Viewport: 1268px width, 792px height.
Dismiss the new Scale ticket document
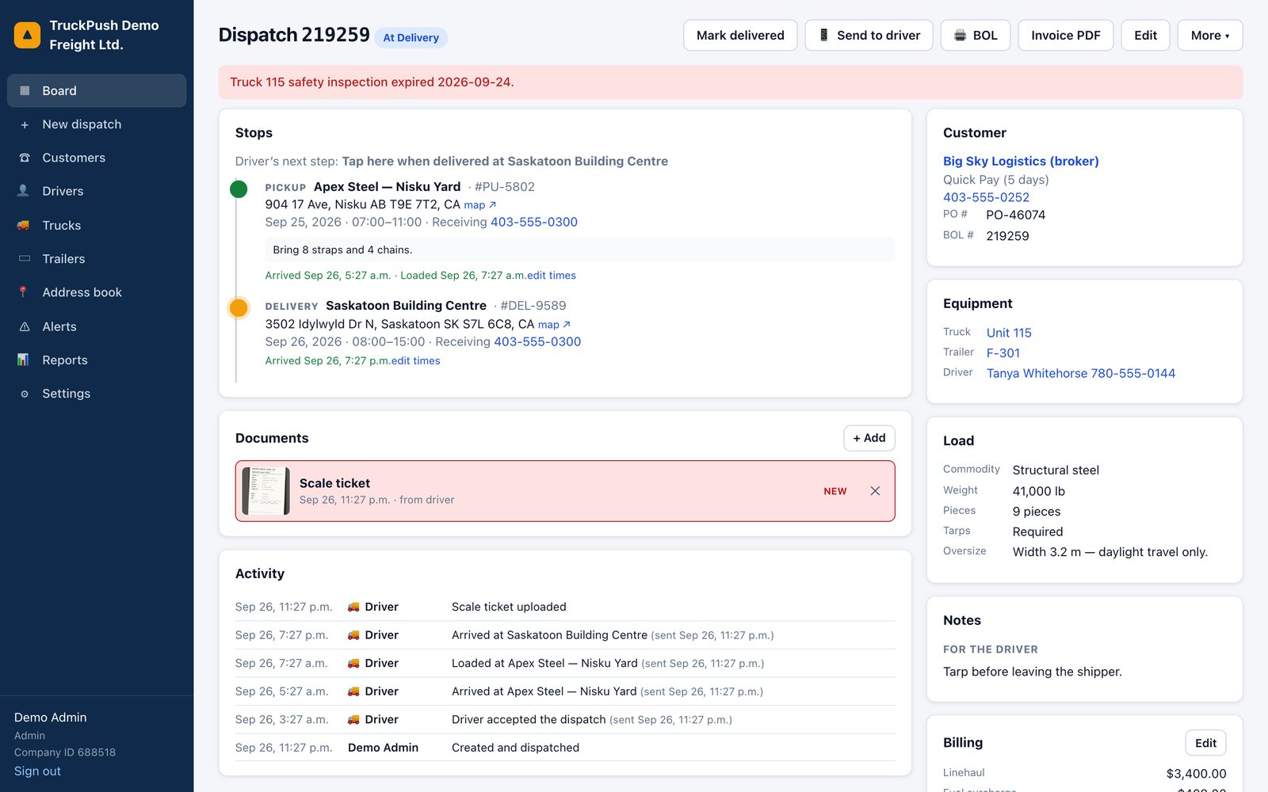point(875,491)
